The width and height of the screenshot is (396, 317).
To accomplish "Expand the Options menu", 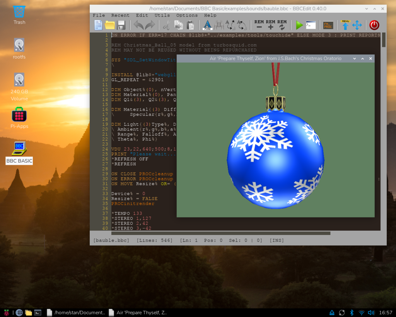I will tap(187, 15).
